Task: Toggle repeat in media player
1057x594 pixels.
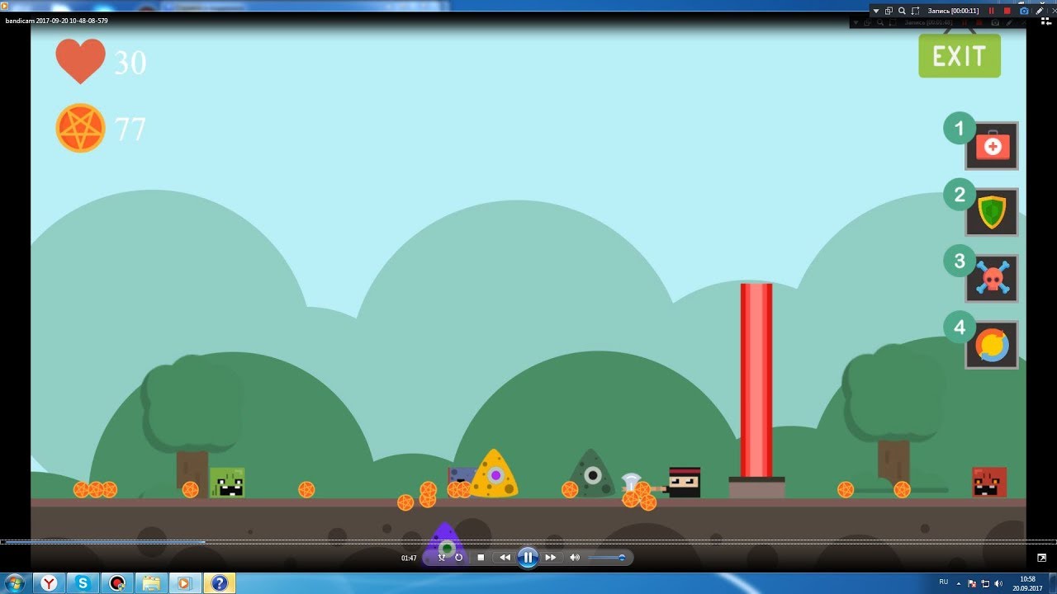Action: coord(459,558)
